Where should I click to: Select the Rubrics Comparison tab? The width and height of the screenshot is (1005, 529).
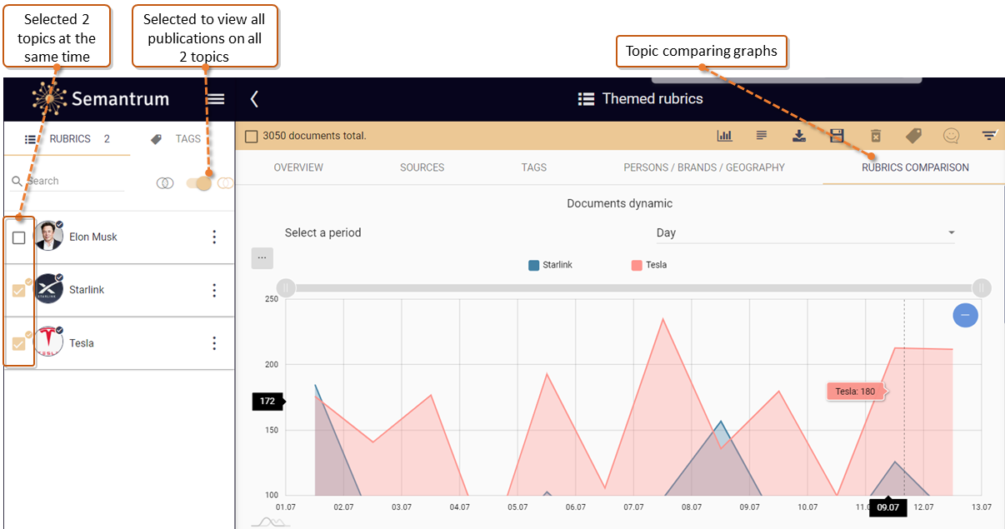pos(915,167)
